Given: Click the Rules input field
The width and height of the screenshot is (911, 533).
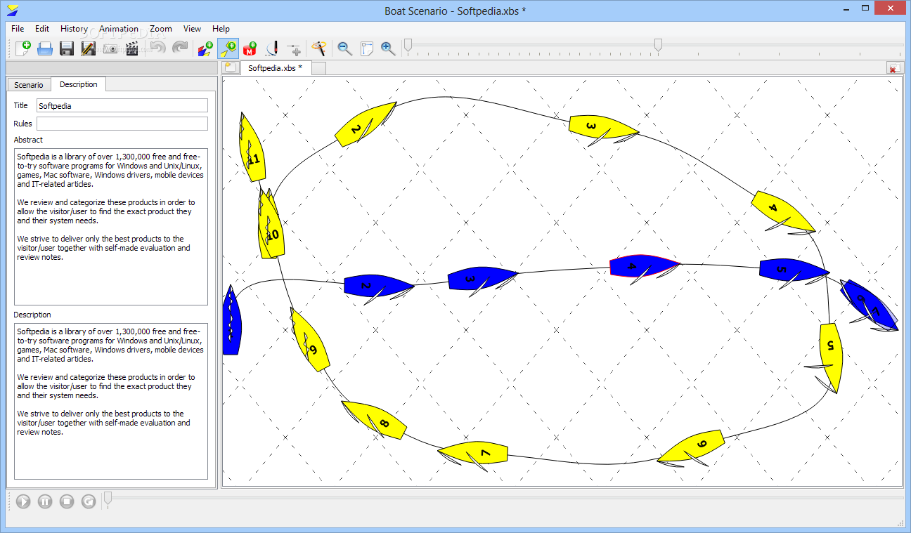Looking at the screenshot, I should (x=122, y=124).
